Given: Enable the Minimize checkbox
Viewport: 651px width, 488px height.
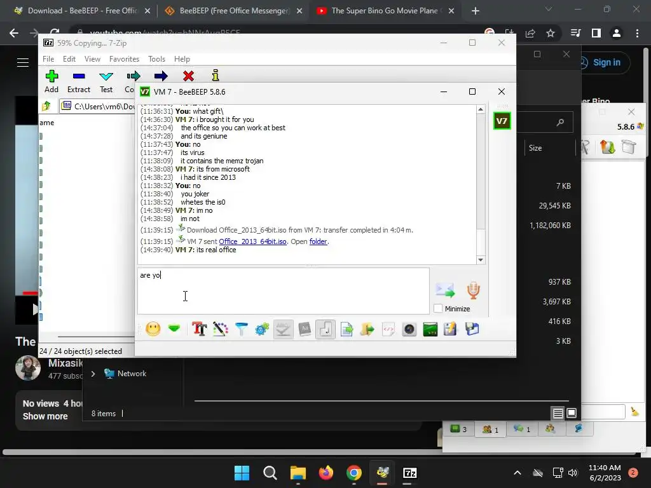Looking at the screenshot, I should (x=438, y=309).
